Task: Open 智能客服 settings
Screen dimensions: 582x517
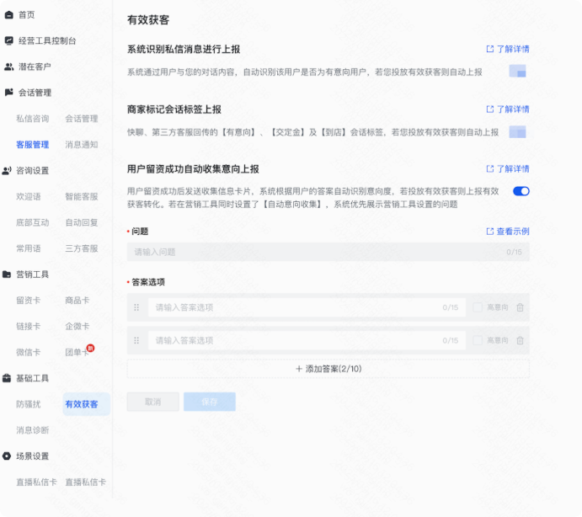Action: coord(82,197)
